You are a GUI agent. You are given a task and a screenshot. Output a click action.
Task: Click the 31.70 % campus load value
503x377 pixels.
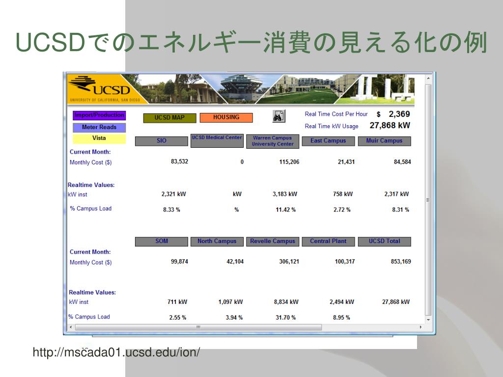click(285, 318)
